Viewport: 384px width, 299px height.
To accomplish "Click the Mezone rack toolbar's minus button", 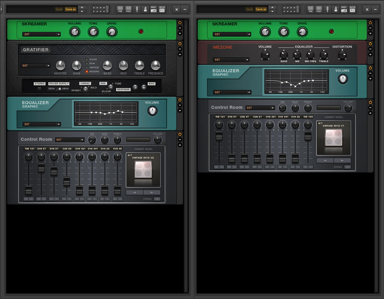I will point(375,9).
